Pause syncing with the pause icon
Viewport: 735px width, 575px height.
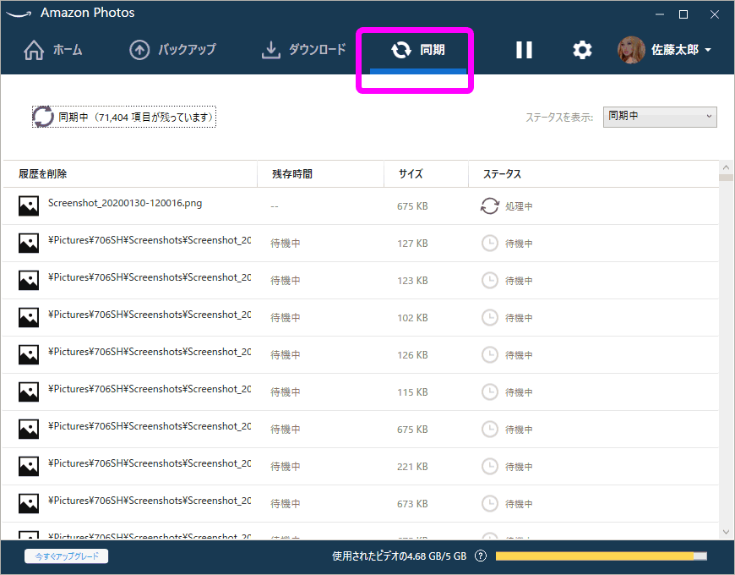tap(524, 50)
